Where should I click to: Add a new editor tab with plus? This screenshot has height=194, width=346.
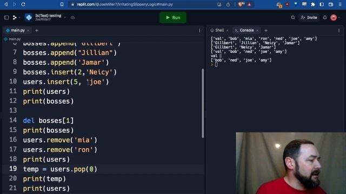(x=37, y=31)
